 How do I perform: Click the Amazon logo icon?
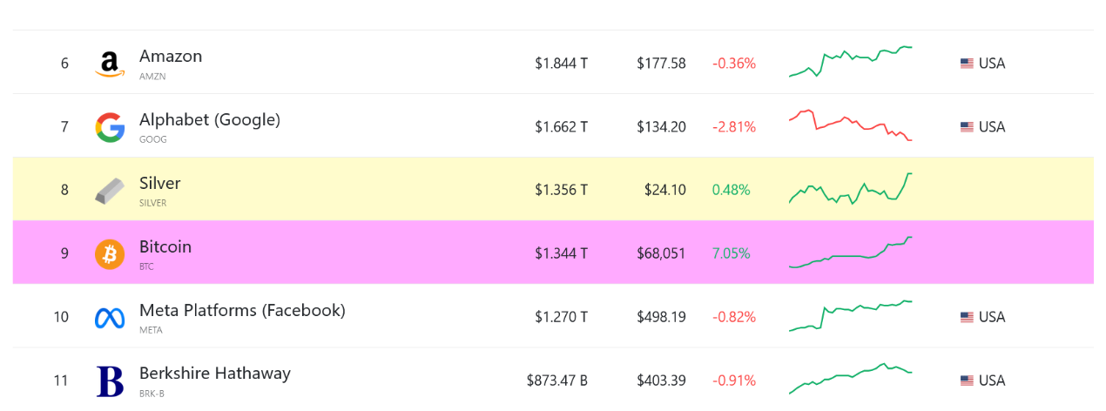click(x=110, y=64)
